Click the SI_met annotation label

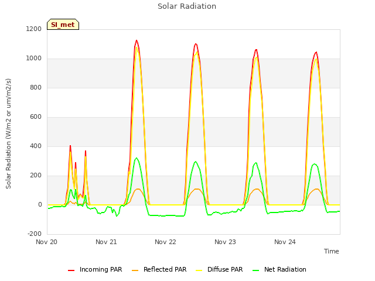63,25
